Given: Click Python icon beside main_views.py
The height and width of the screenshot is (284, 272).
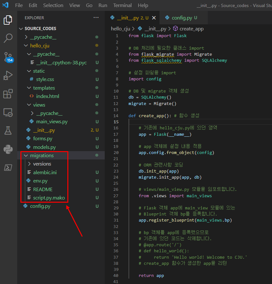Looking at the screenshot, I should tap(32, 121).
